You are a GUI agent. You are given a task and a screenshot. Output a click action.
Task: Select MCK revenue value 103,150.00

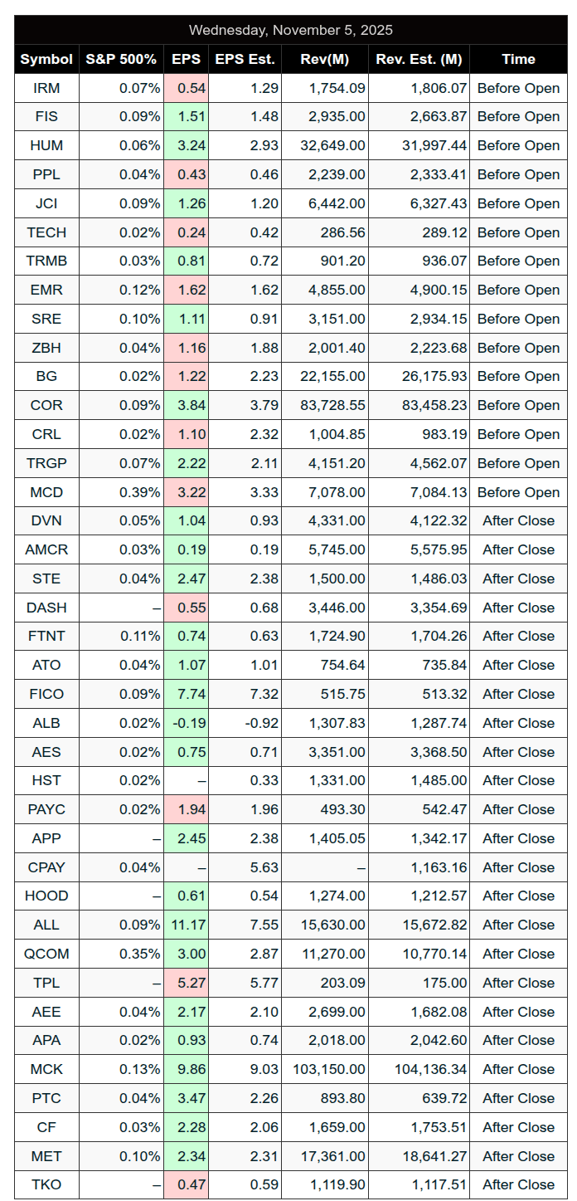(x=328, y=1069)
